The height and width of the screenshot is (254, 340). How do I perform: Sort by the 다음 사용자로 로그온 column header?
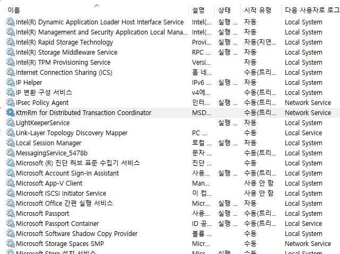pyautogui.click(x=312, y=10)
